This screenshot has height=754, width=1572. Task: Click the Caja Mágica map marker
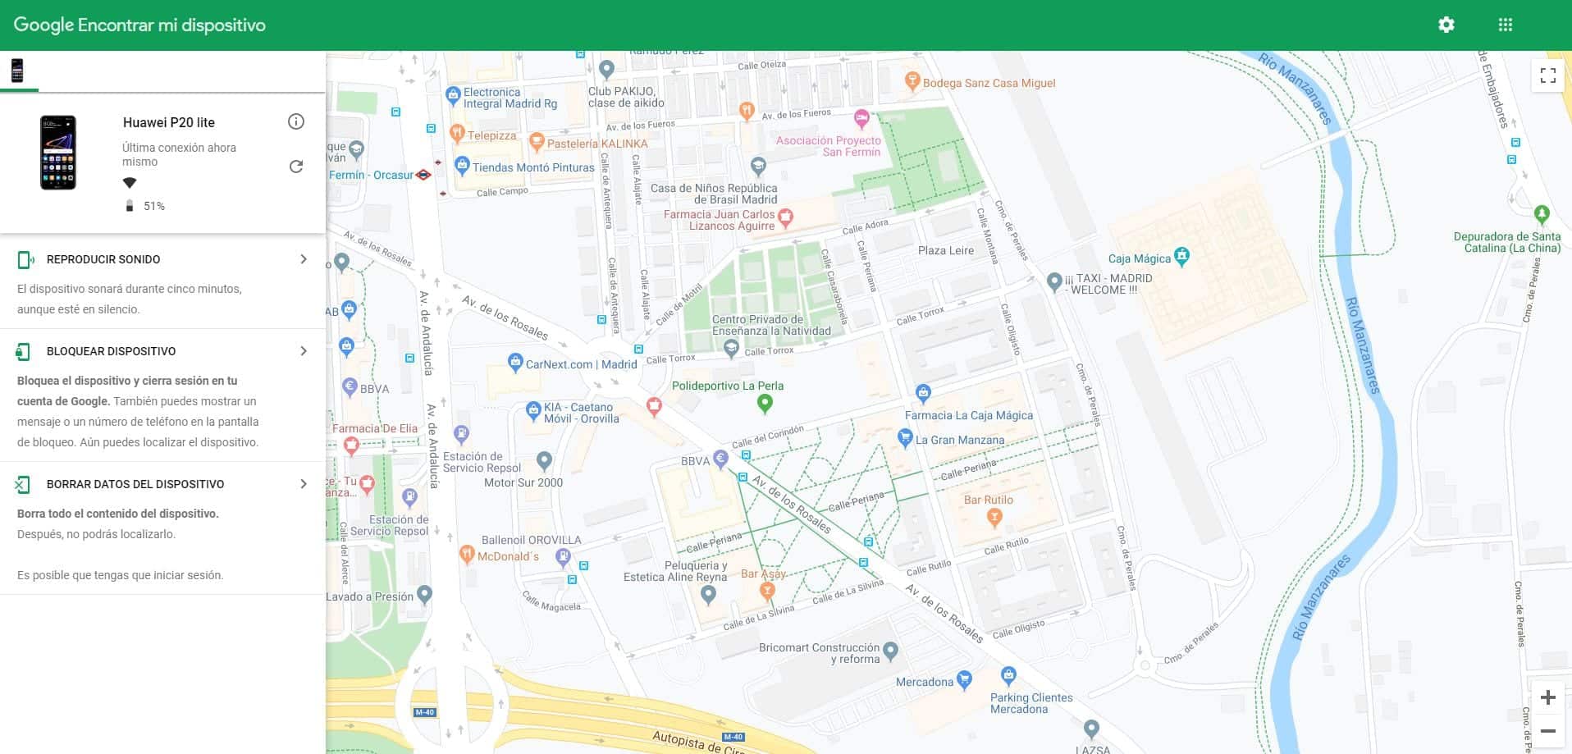1181,256
